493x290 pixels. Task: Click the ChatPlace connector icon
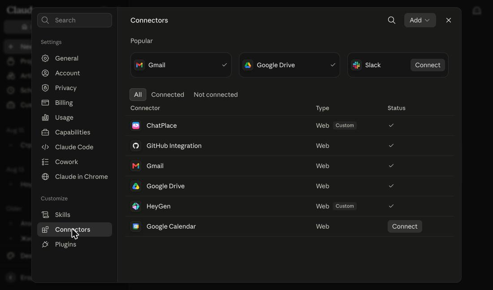[136, 126]
